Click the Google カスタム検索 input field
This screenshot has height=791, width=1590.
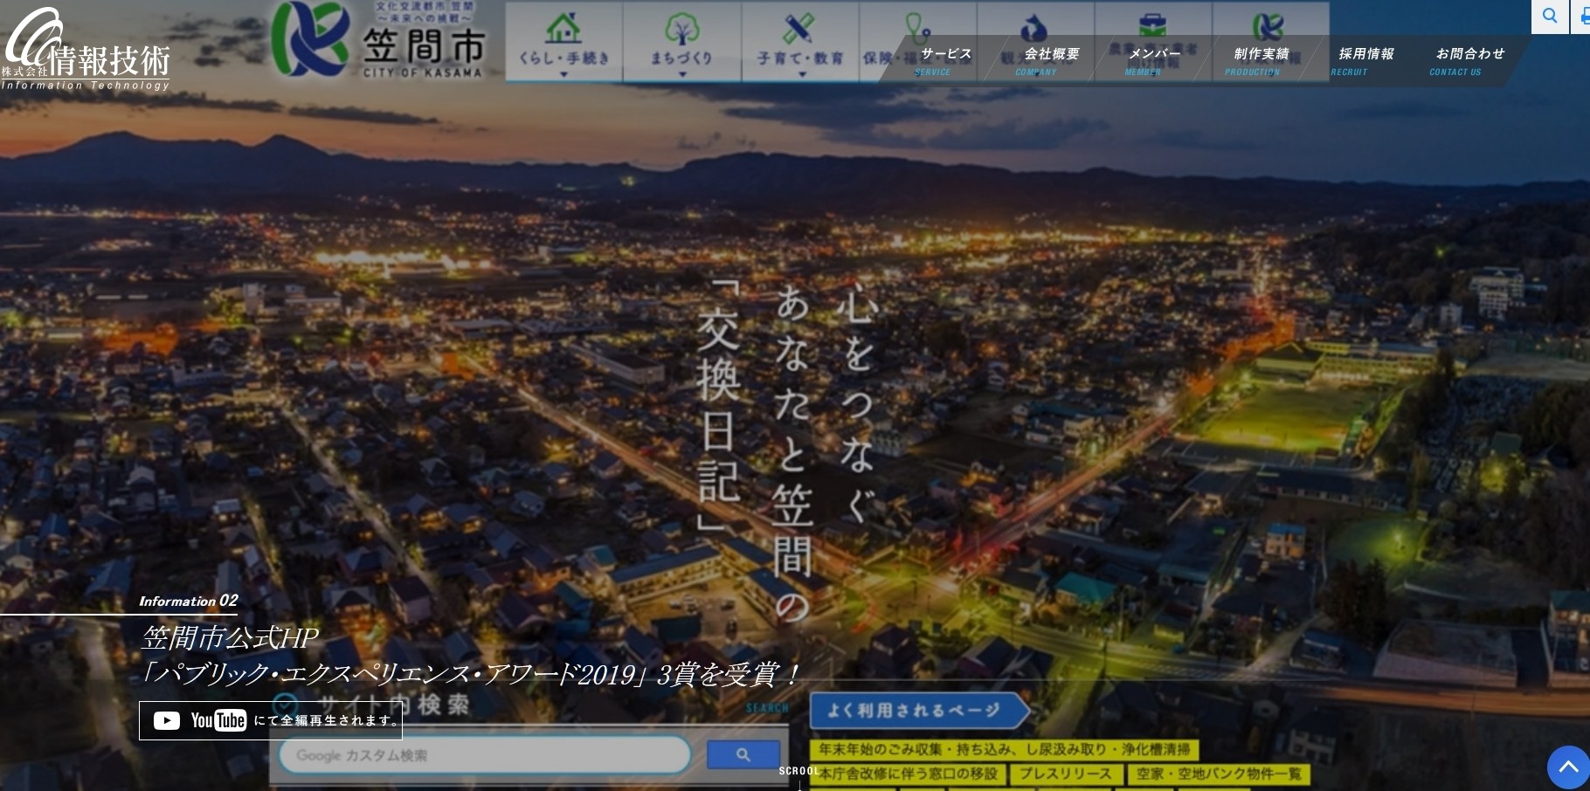tap(485, 755)
